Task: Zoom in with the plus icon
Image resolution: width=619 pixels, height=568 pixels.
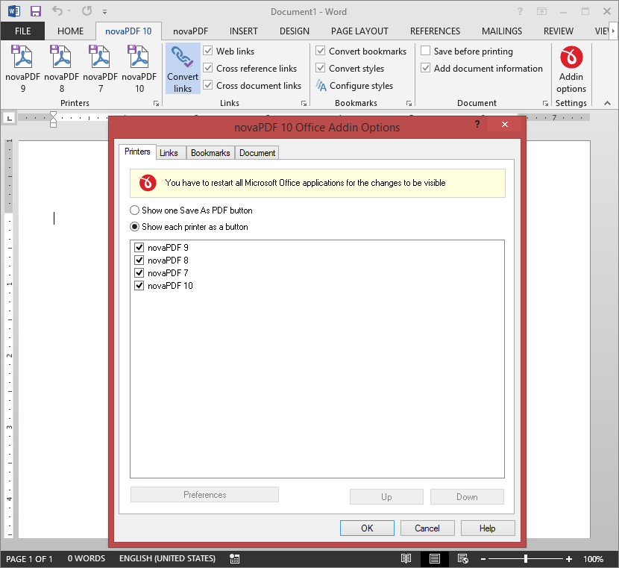Action: point(569,559)
